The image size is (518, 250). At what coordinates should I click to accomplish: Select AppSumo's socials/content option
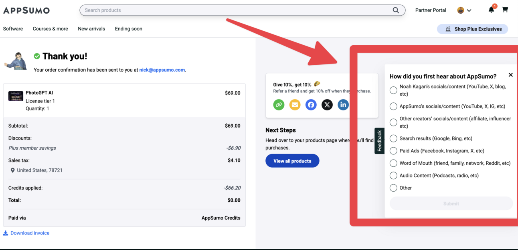point(393,106)
